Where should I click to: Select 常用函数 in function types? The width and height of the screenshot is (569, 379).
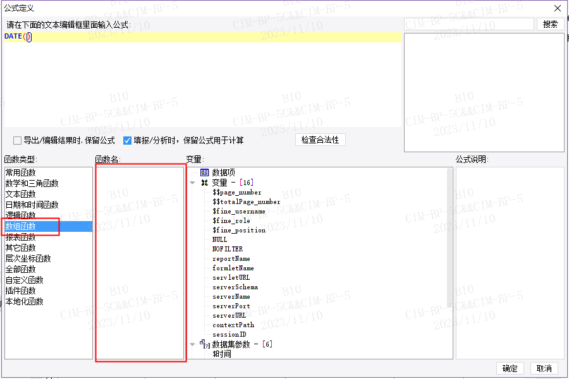[21, 172]
